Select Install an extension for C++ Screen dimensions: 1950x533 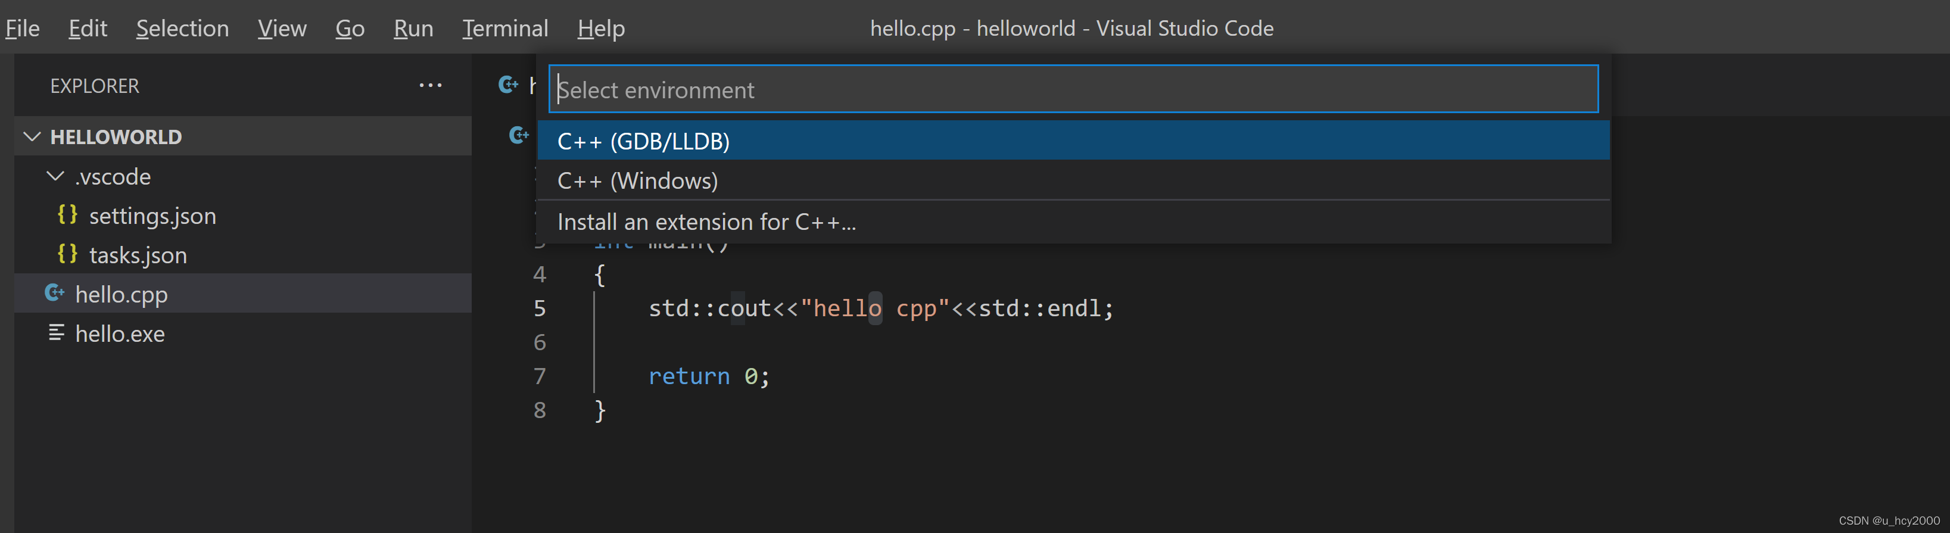point(1073,222)
